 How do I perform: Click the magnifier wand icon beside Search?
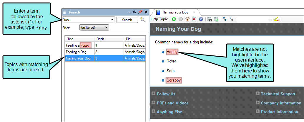[x=143, y=20]
